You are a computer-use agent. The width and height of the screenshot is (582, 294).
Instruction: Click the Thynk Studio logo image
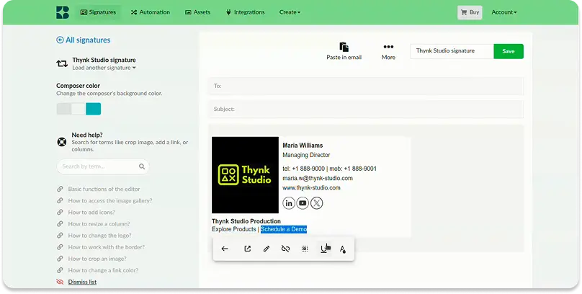click(245, 175)
